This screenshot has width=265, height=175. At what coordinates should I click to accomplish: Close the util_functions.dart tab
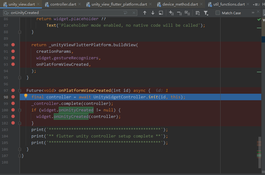coord(248,4)
